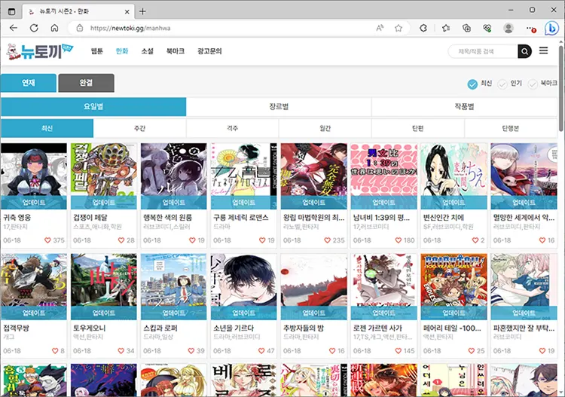
Task: Add page to favorites star icon
Action: point(399,28)
